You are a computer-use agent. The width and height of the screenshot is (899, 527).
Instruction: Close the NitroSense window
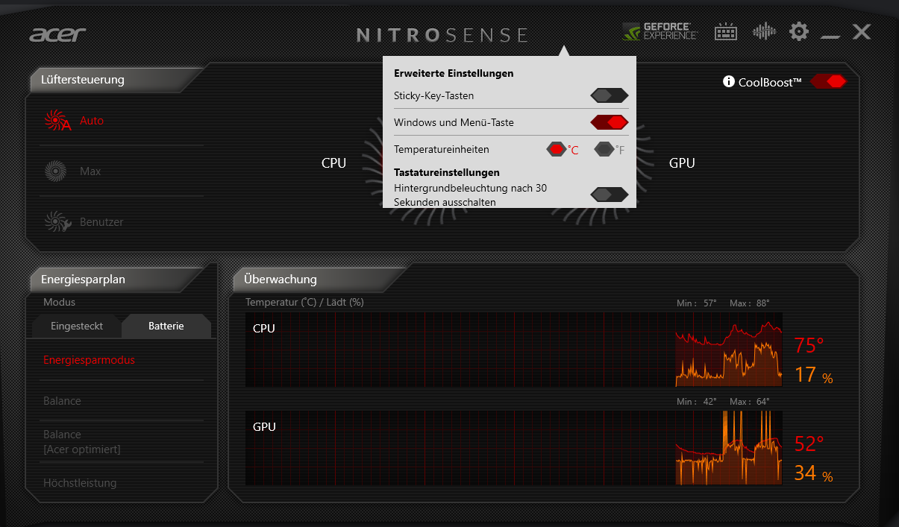pos(862,31)
